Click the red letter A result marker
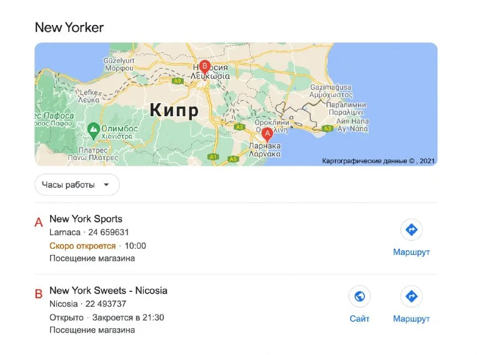This screenshot has width=500, height=355. pos(39,222)
